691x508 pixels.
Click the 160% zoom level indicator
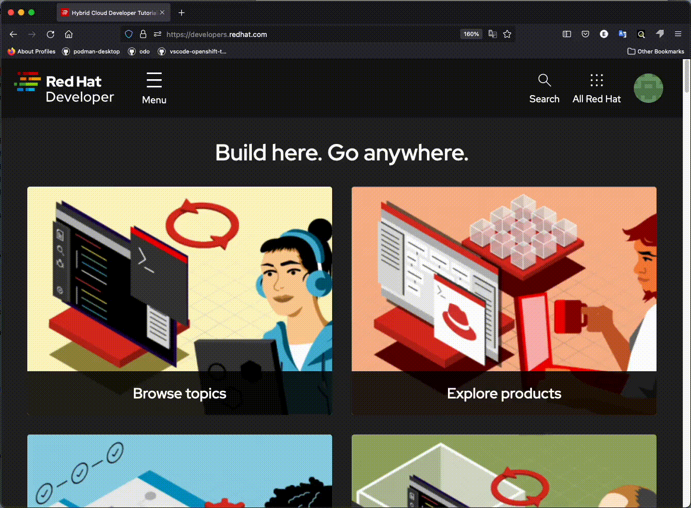(x=471, y=34)
